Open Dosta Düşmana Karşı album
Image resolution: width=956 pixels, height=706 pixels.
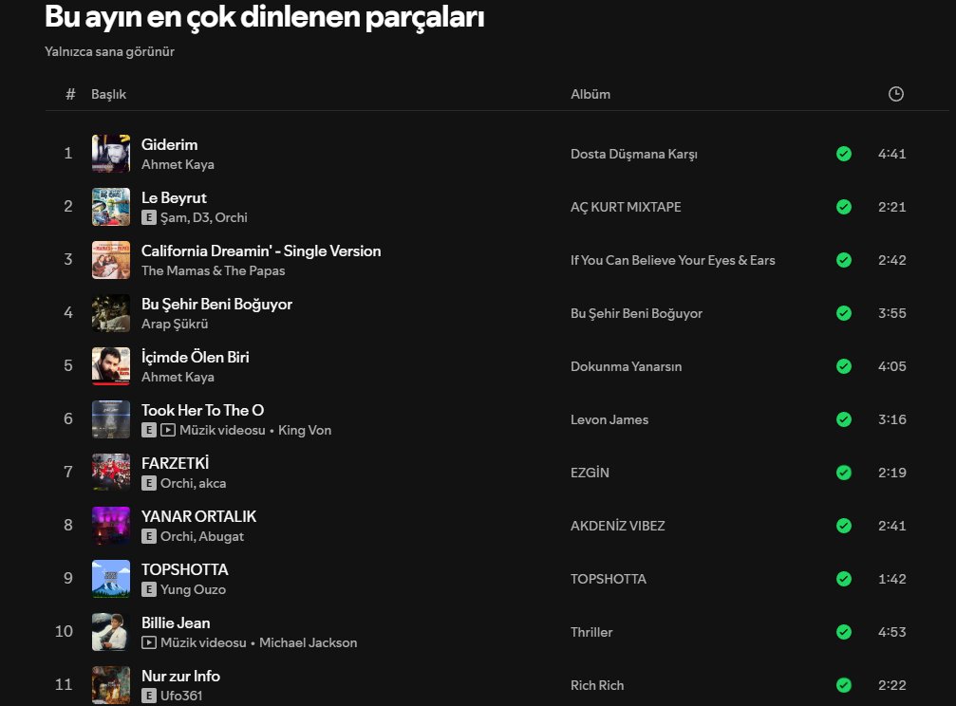[634, 154]
